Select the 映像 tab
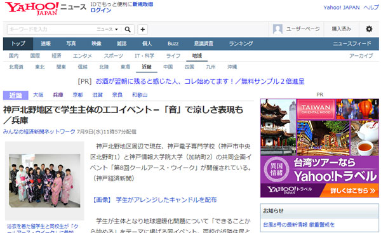 coord(97,44)
